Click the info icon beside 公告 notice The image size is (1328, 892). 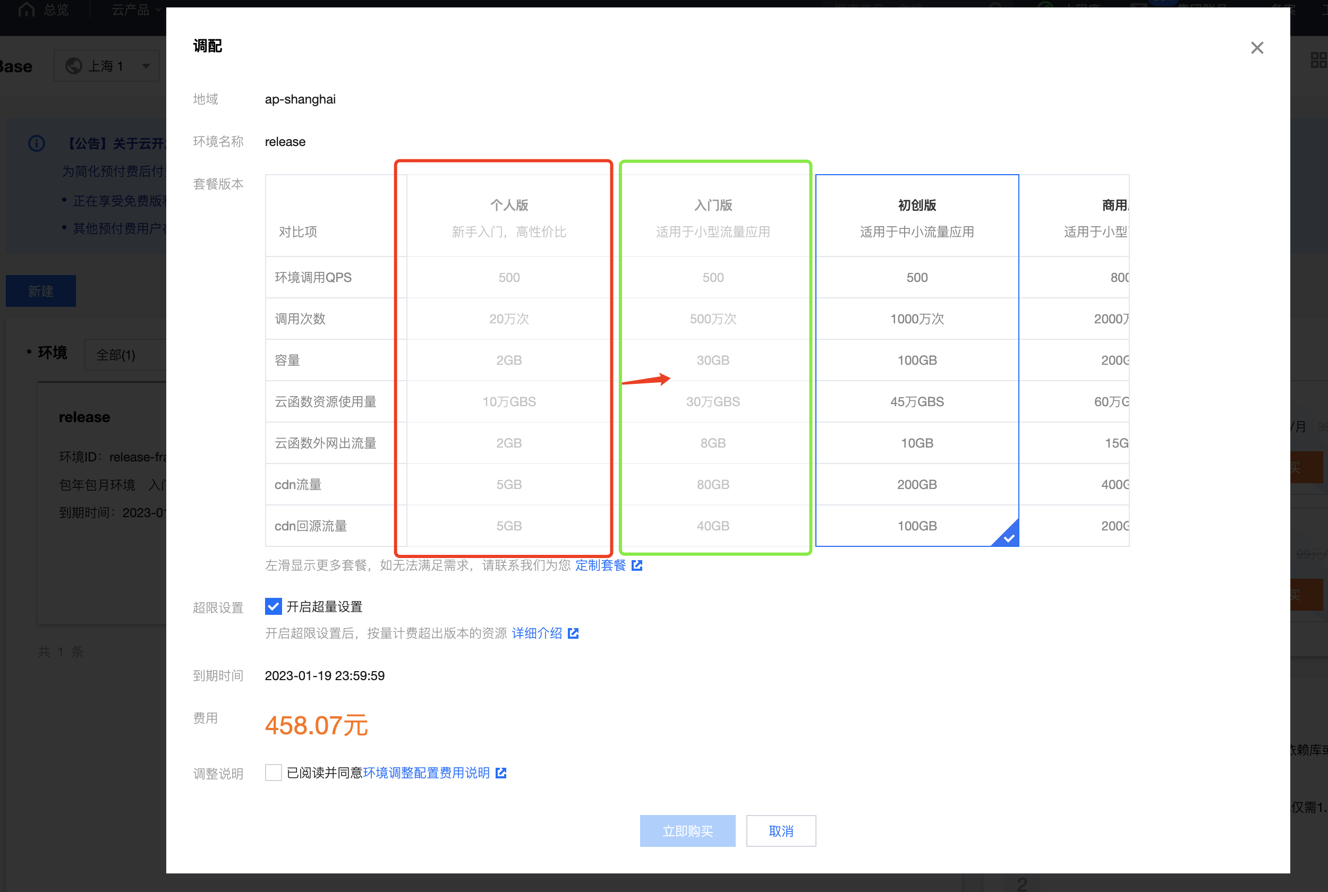(x=37, y=143)
